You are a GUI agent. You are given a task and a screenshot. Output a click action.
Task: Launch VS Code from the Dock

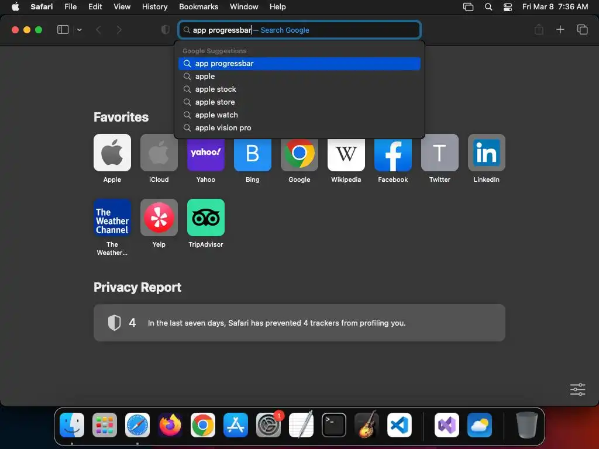[x=399, y=425]
